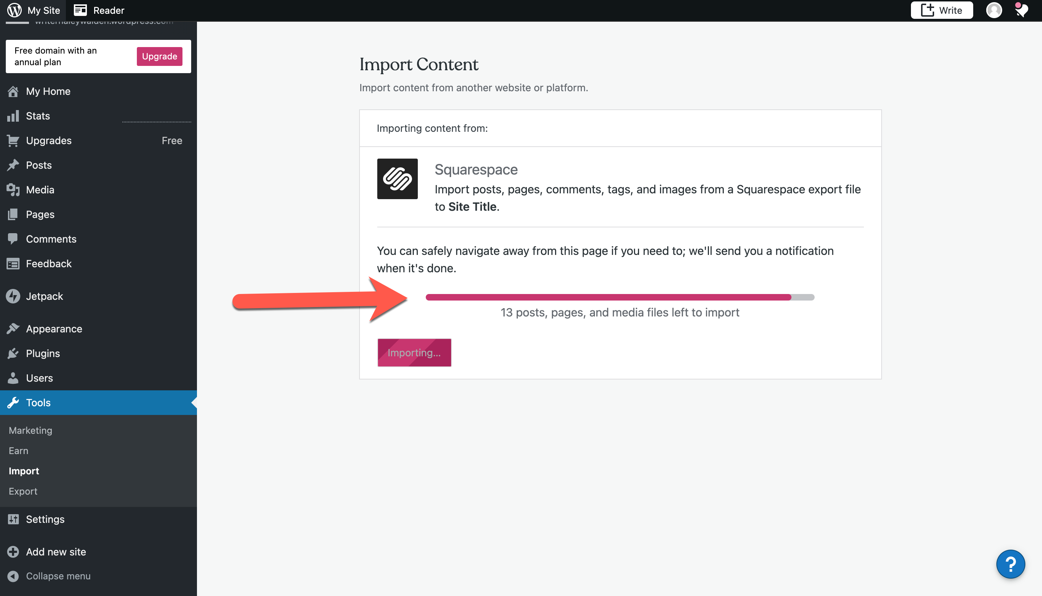Open the Media library menu item

click(40, 189)
